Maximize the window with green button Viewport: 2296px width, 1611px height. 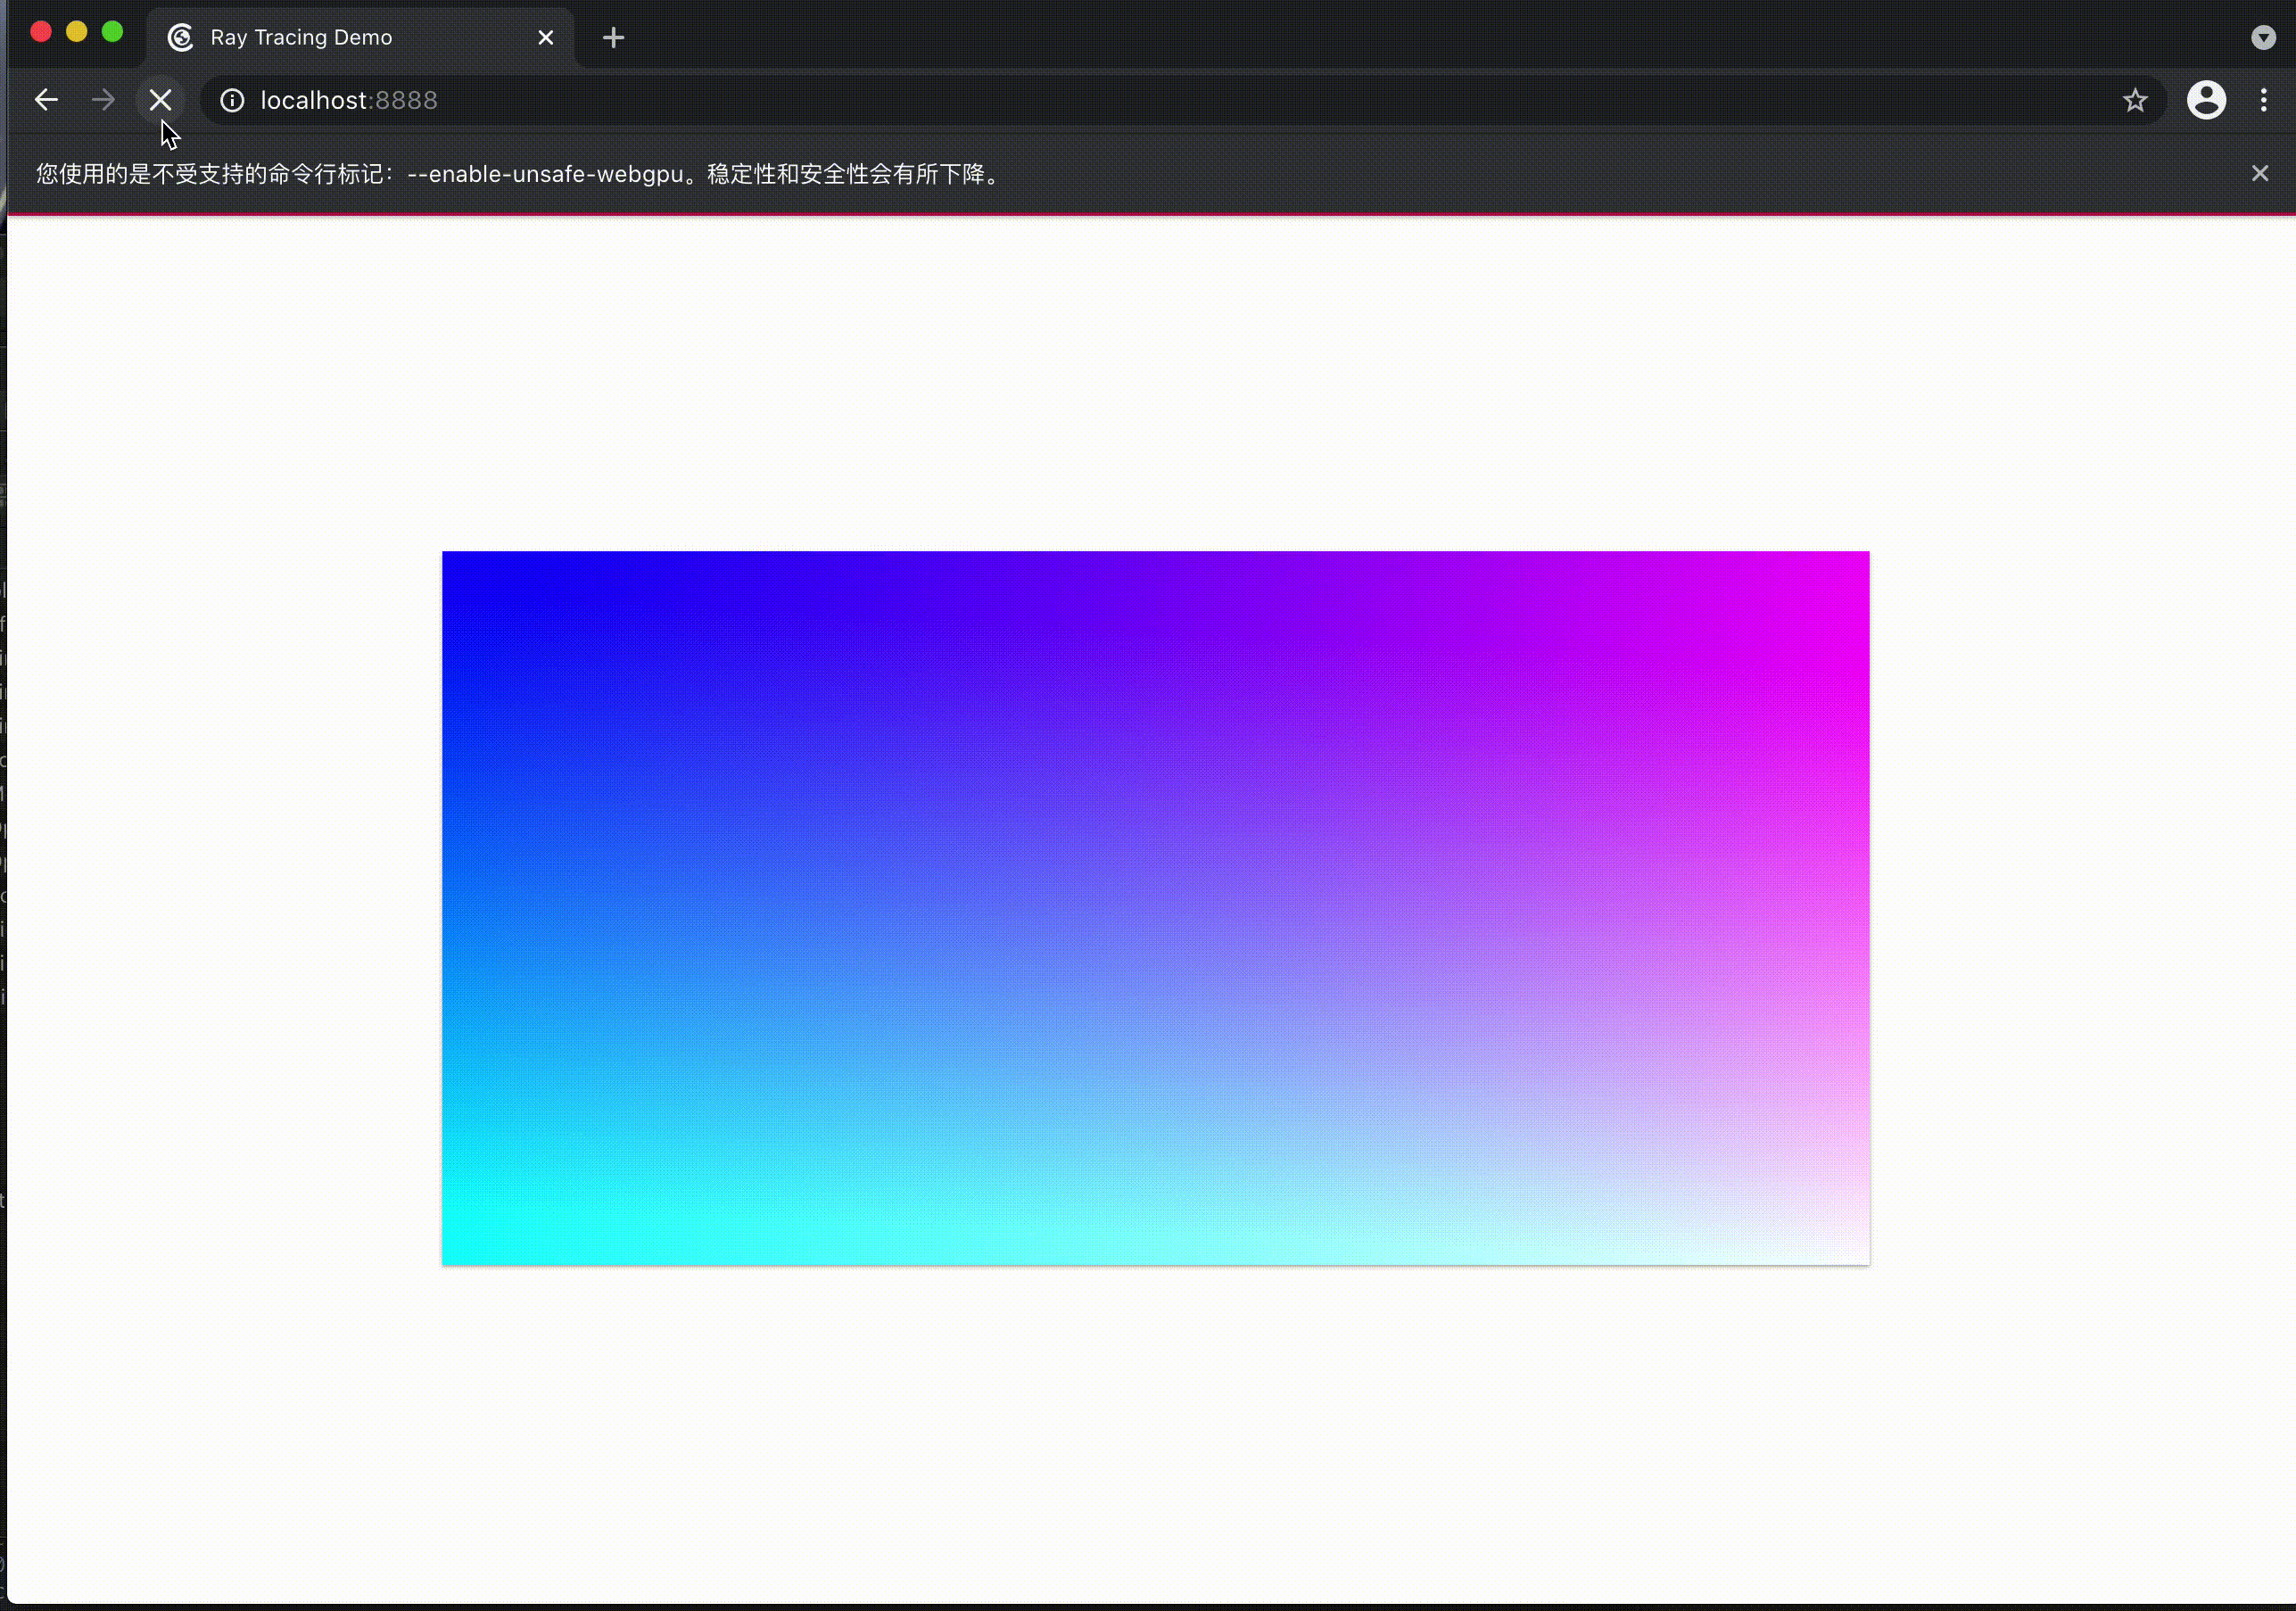(x=113, y=32)
